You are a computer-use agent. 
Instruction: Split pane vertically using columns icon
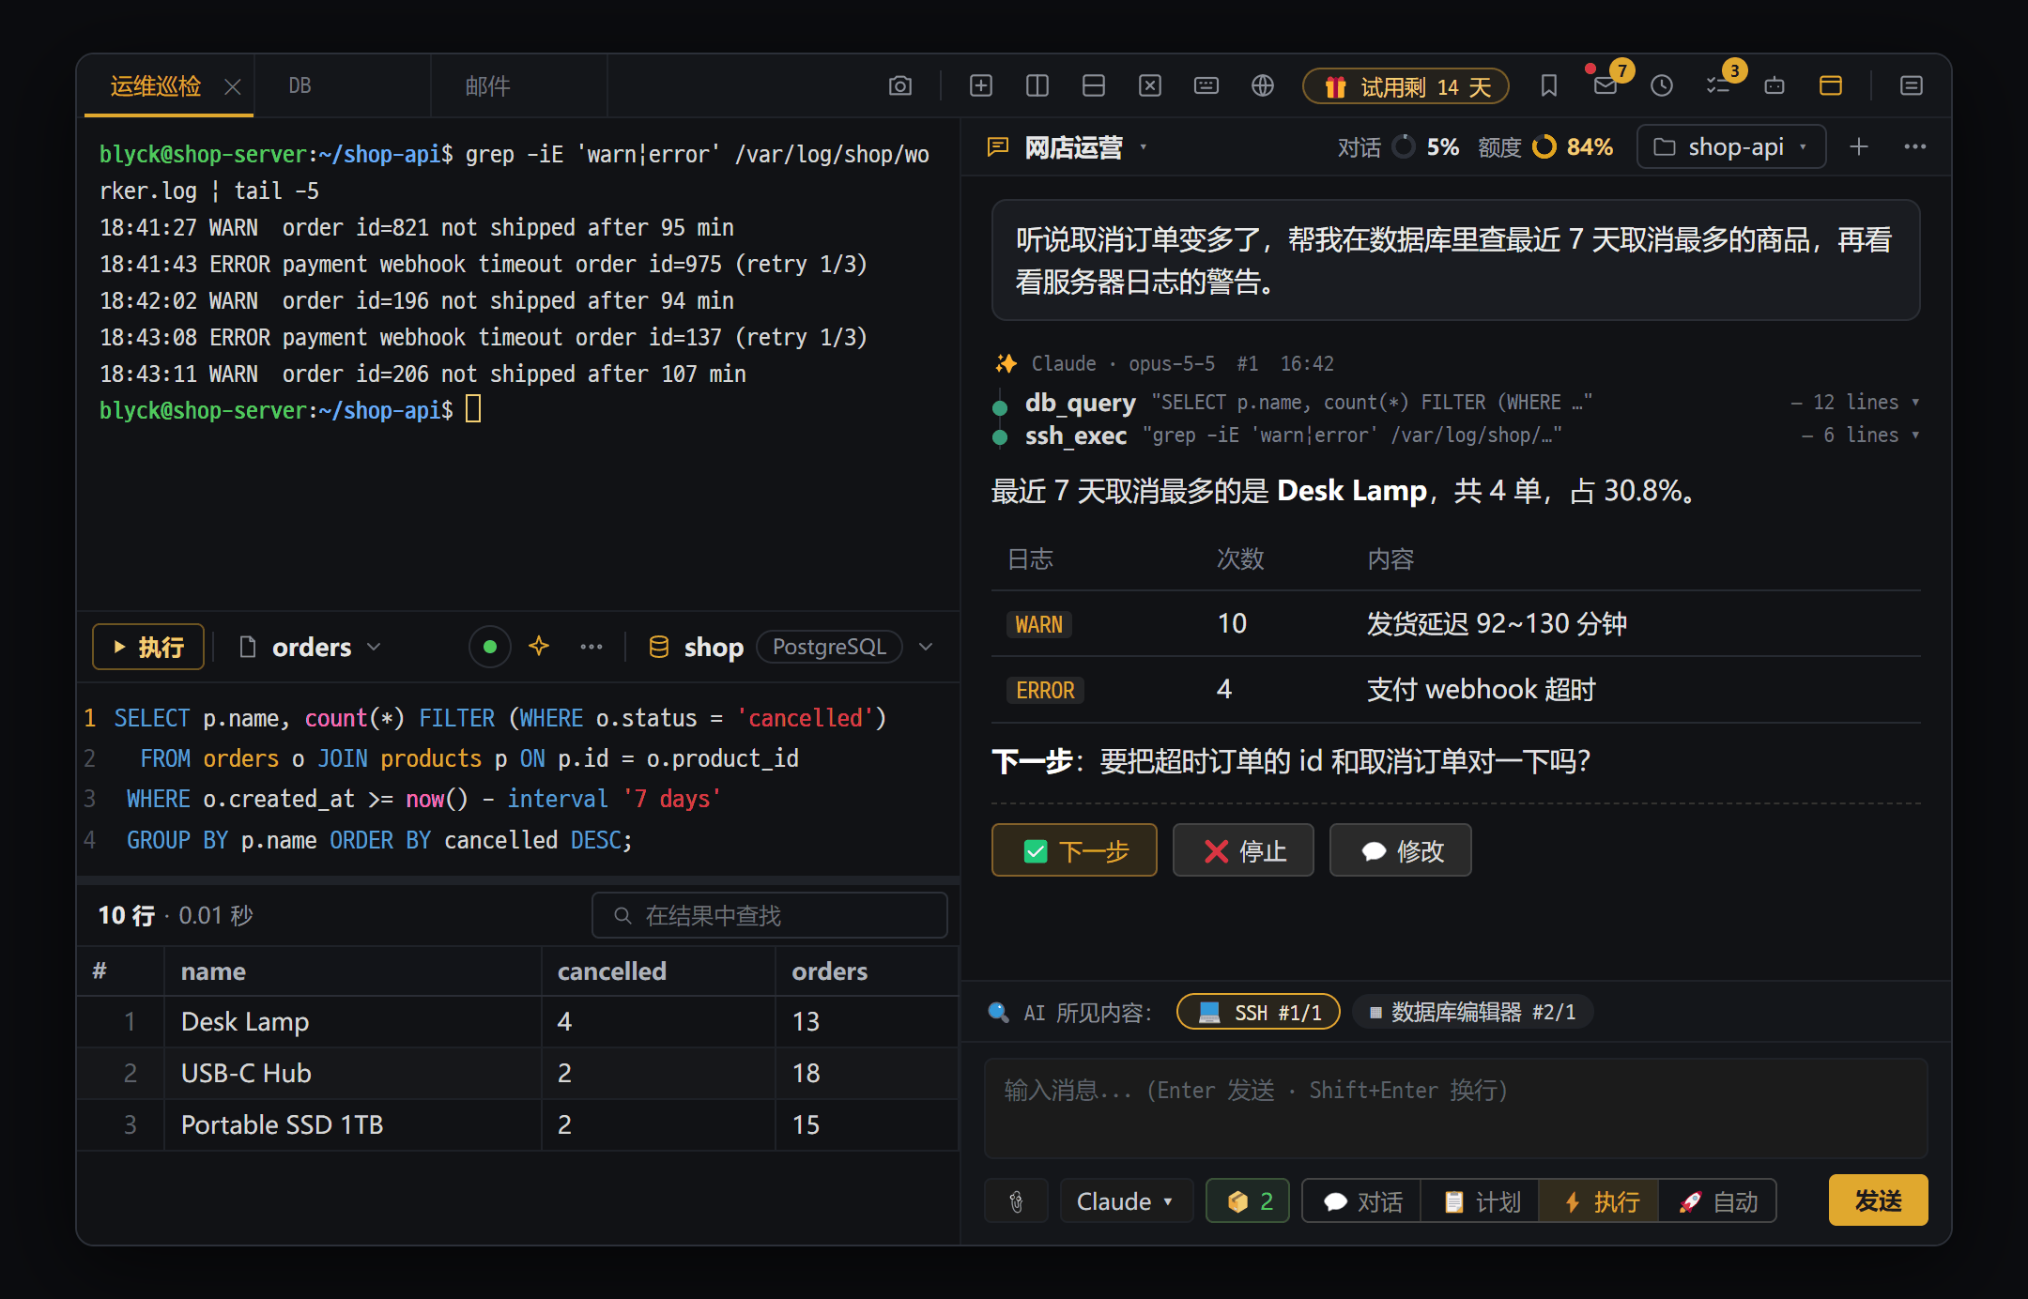[1037, 86]
